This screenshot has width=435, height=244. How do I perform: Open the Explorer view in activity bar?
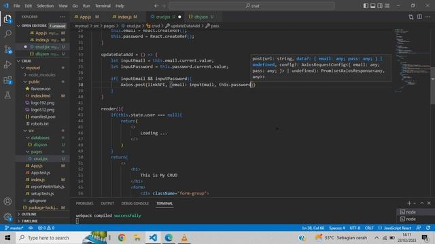7,19
